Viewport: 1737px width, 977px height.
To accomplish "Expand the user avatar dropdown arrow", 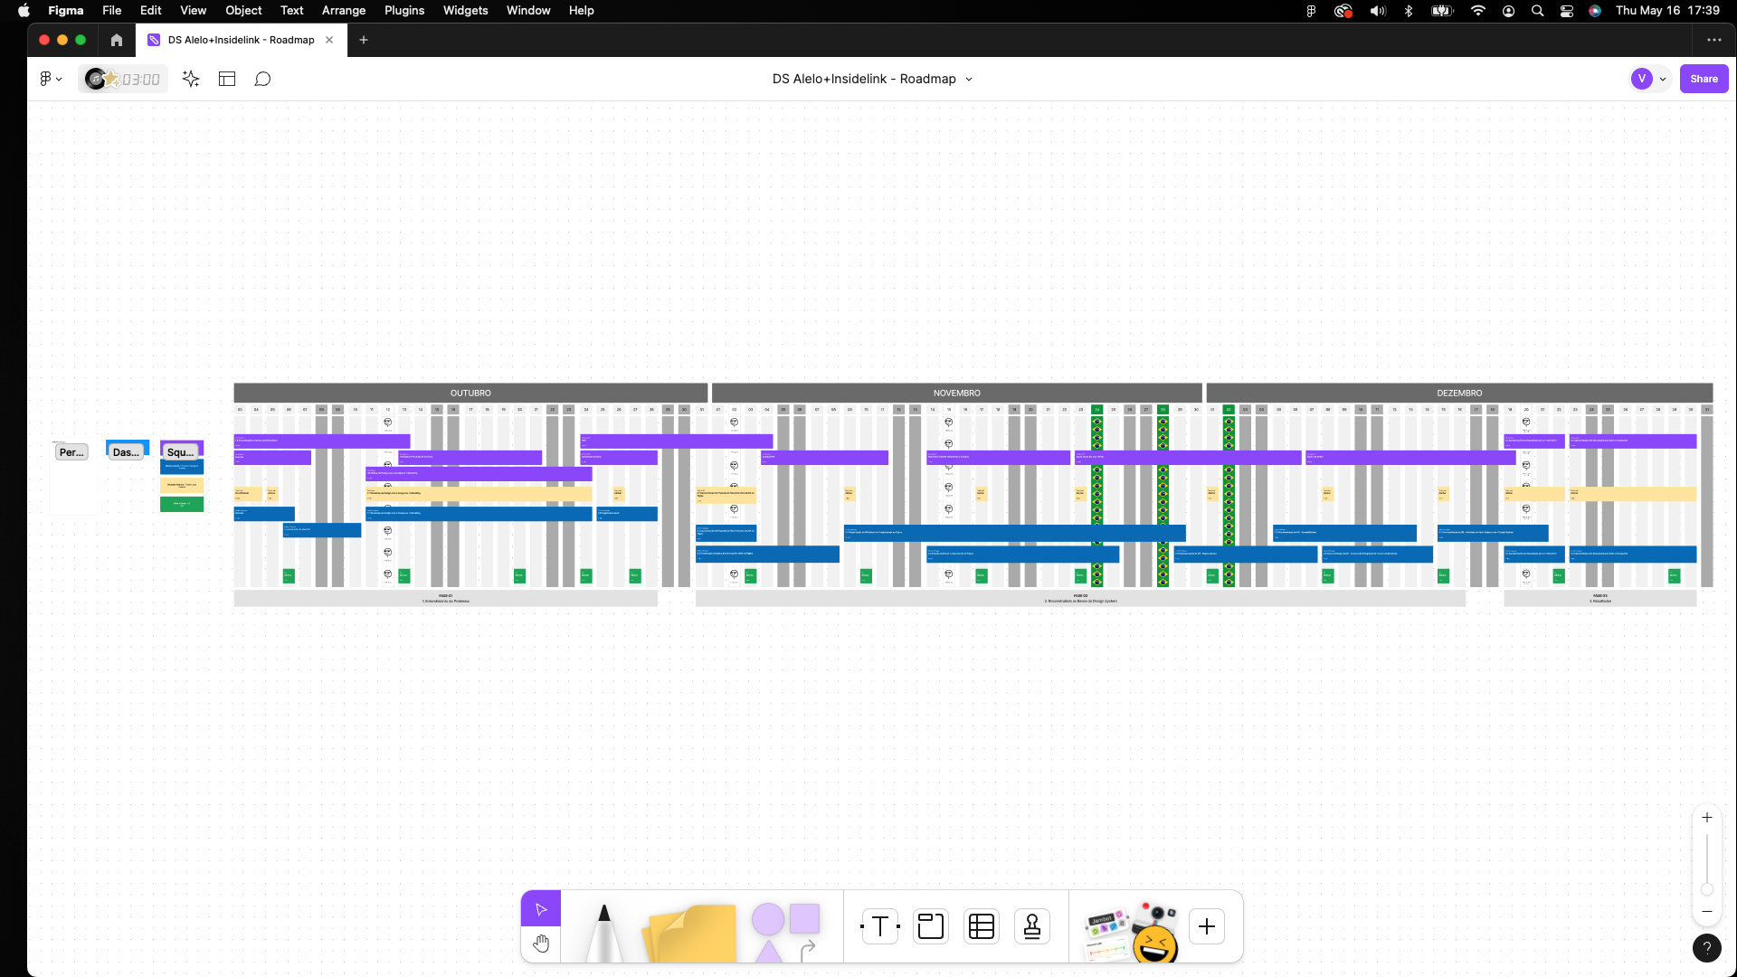I will pos(1663,80).
